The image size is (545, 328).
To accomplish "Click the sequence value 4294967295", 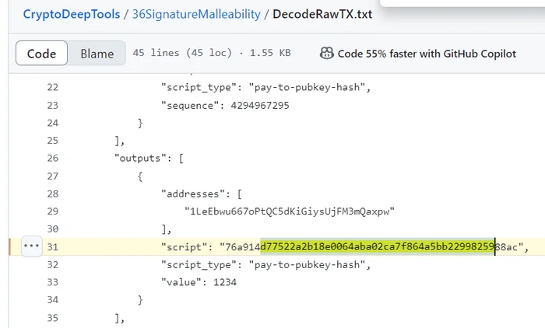I will tap(260, 105).
